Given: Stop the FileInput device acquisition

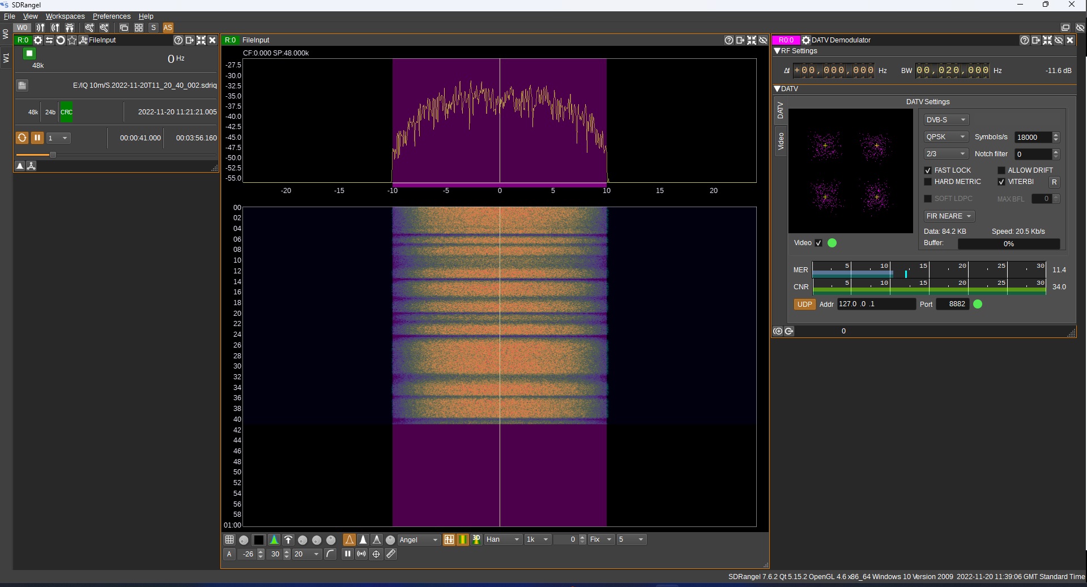Looking at the screenshot, I should click(x=29, y=53).
